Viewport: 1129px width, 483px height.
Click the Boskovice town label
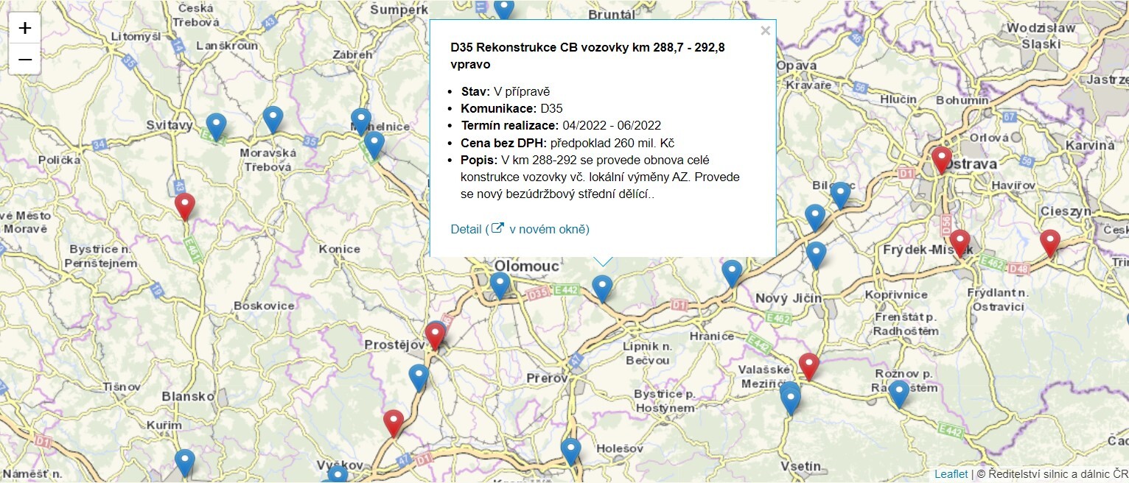tap(264, 306)
